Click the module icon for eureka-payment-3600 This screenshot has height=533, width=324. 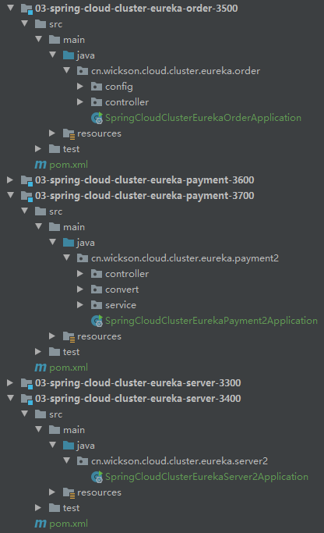pyautogui.click(x=26, y=180)
